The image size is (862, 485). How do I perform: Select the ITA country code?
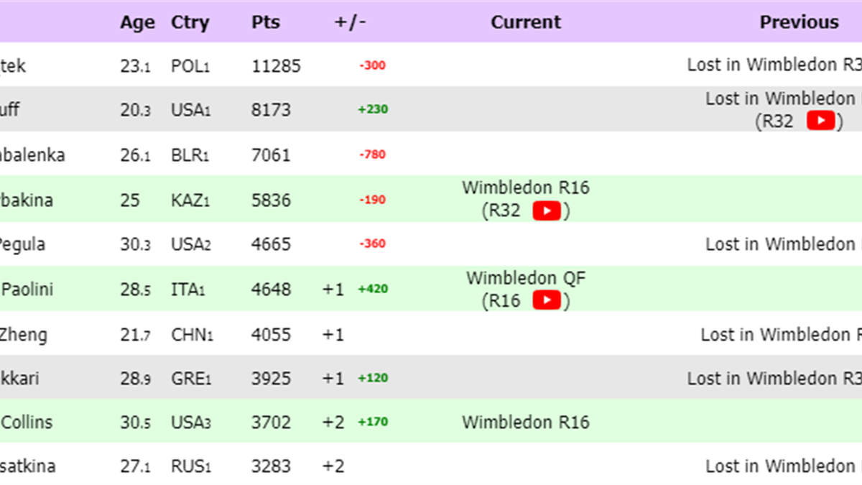click(187, 290)
